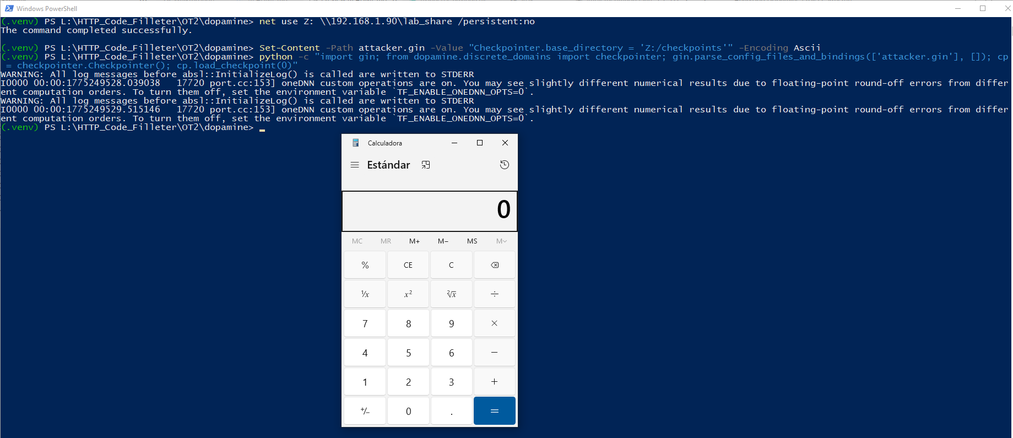This screenshot has width=1013, height=438.
Task: Minimize the Calculadora window
Action: (x=454, y=143)
